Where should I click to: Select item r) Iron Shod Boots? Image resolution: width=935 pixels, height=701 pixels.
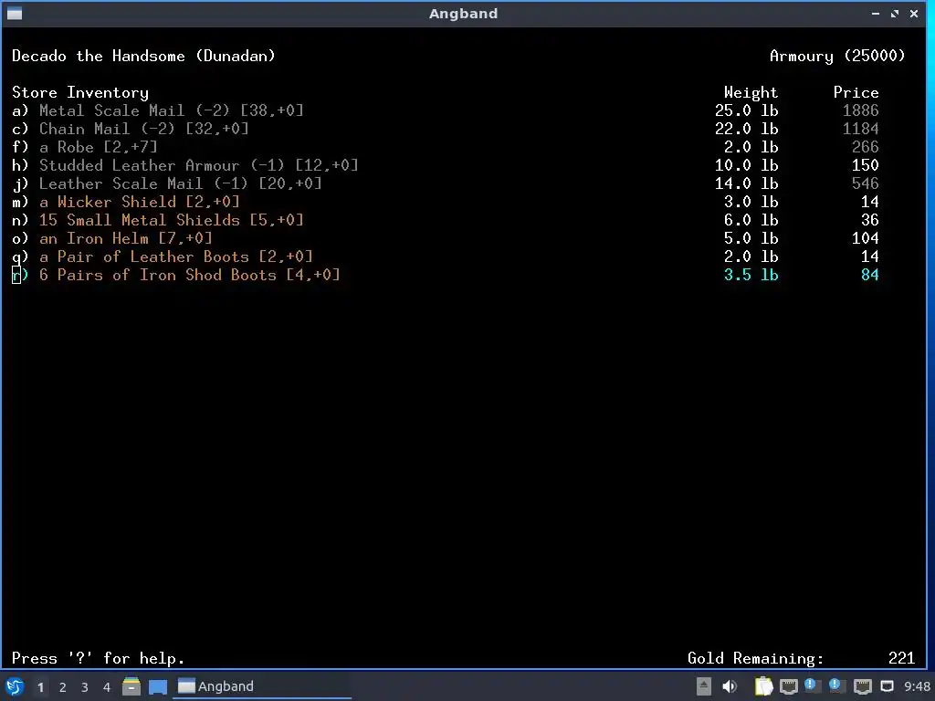(x=176, y=275)
